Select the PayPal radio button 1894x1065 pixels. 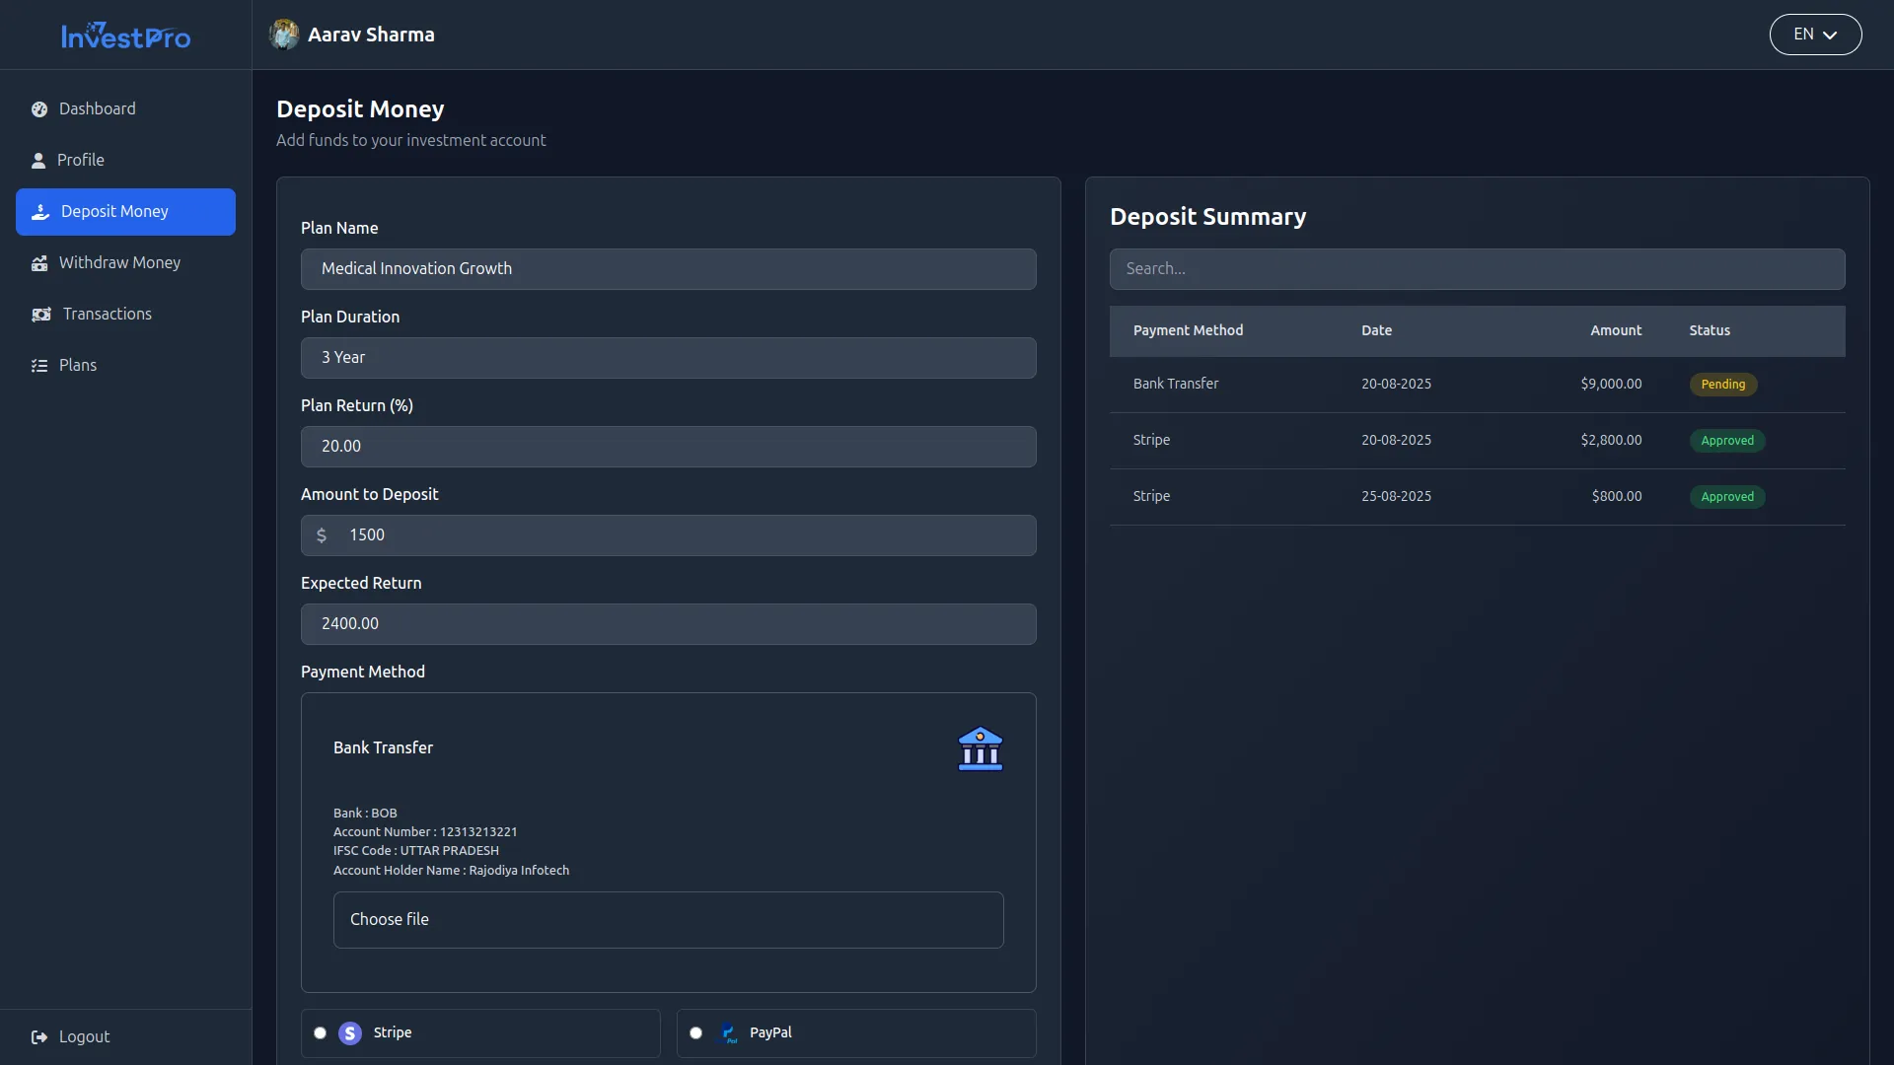[x=696, y=1033]
